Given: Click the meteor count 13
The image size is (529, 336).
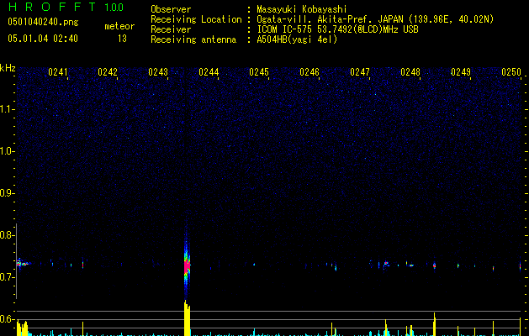Looking at the screenshot, I should click(122, 39).
